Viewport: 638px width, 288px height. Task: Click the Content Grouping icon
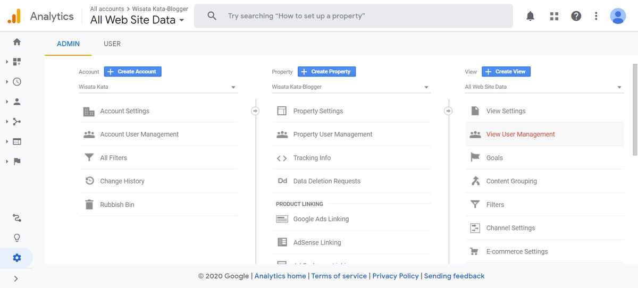coord(475,181)
